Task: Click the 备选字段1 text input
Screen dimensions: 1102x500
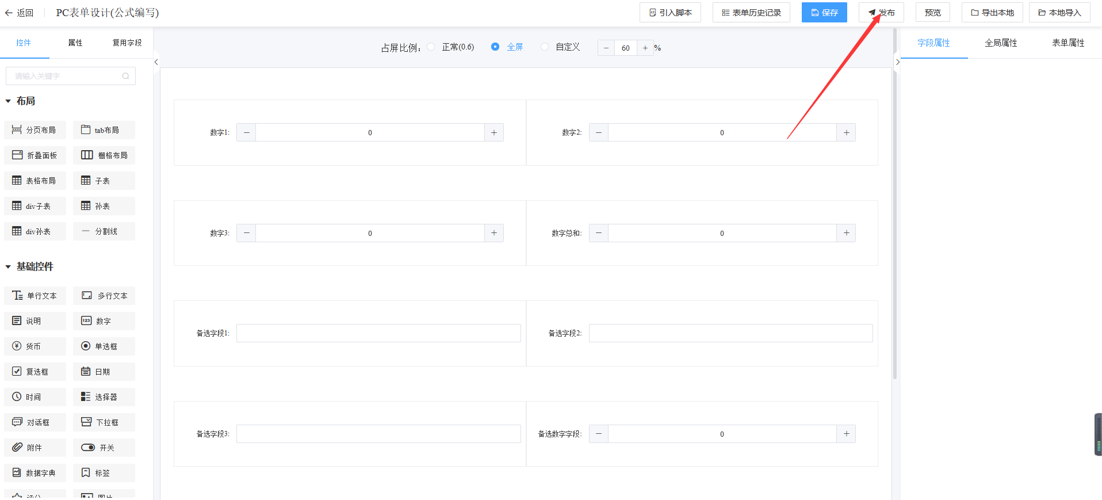Action: click(x=378, y=333)
